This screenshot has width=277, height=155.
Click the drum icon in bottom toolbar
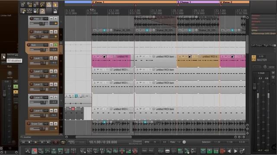167,151
